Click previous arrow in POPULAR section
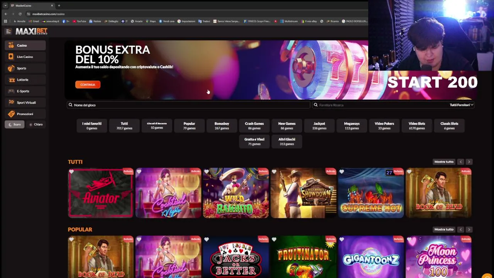This screenshot has width=494, height=278. coord(461,229)
